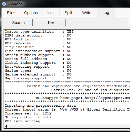This screenshot has width=130, height=132.
Task: Click 'String coding: 6 bits' line
Action: click(x=28, y=117)
